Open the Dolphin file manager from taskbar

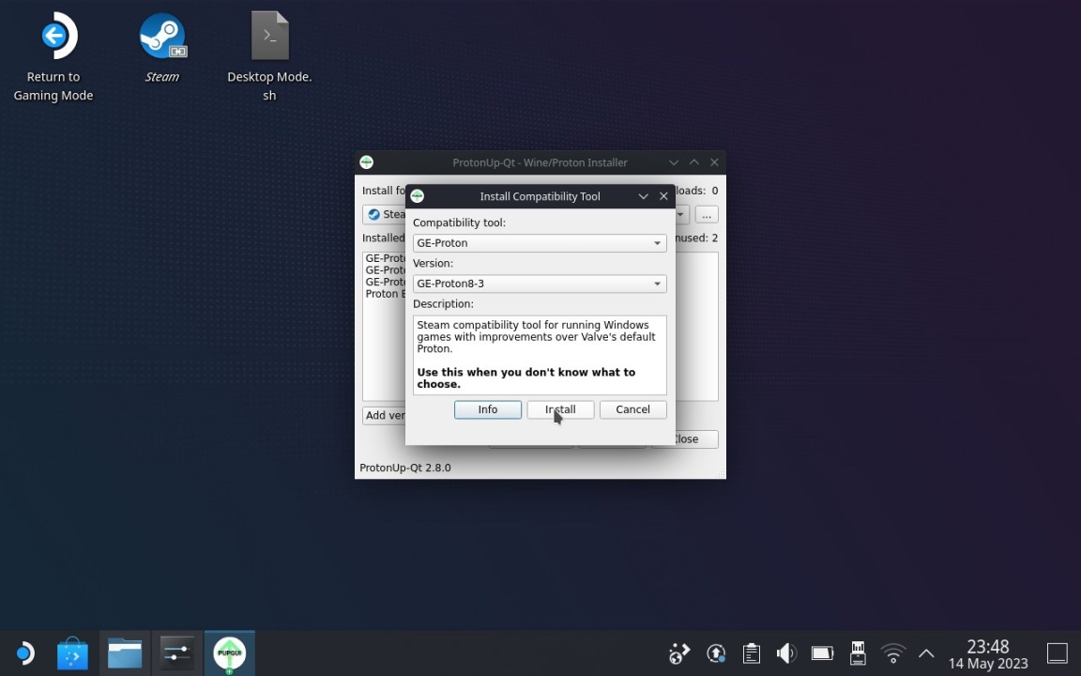click(125, 653)
